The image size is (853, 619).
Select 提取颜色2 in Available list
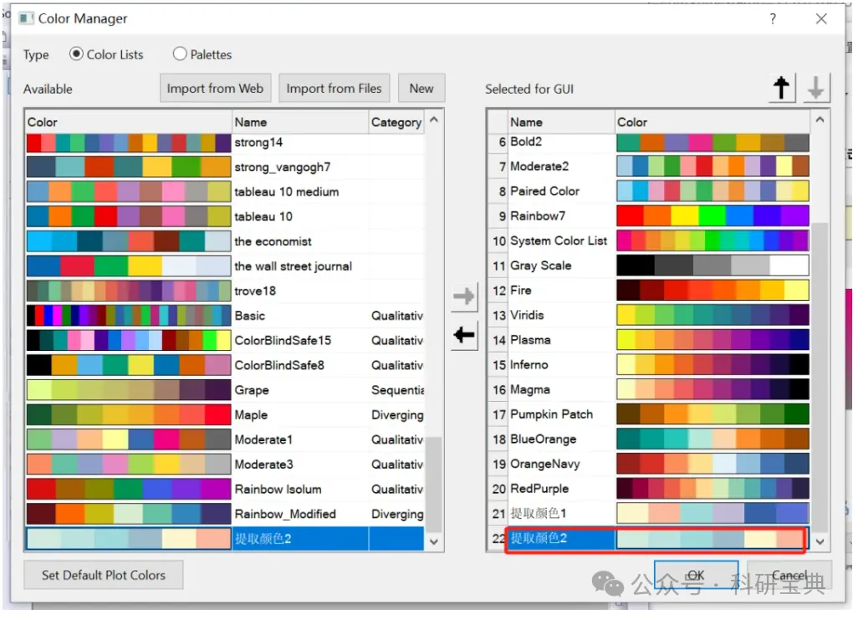coord(263,539)
